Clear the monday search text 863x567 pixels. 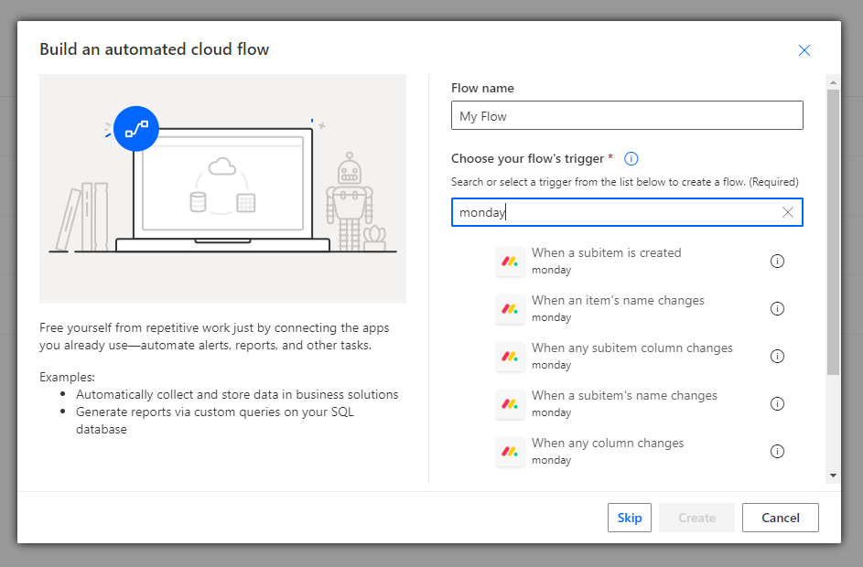click(788, 212)
